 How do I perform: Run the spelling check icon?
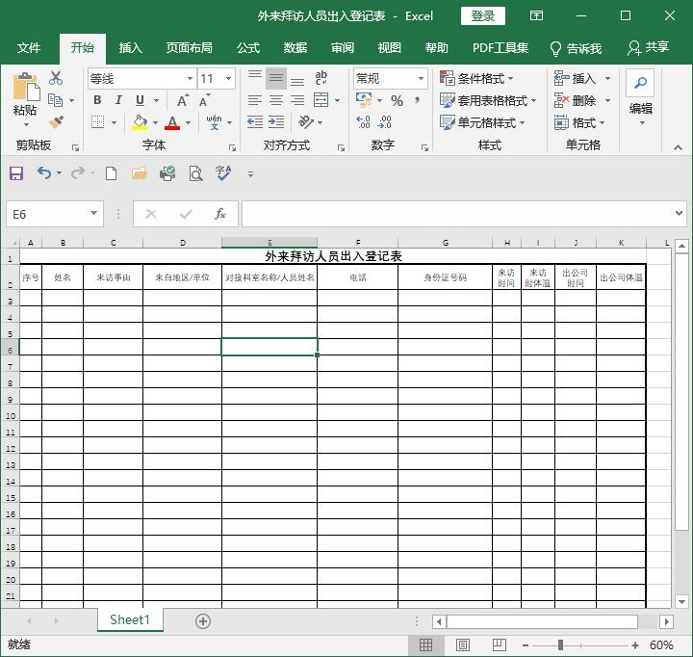click(223, 173)
